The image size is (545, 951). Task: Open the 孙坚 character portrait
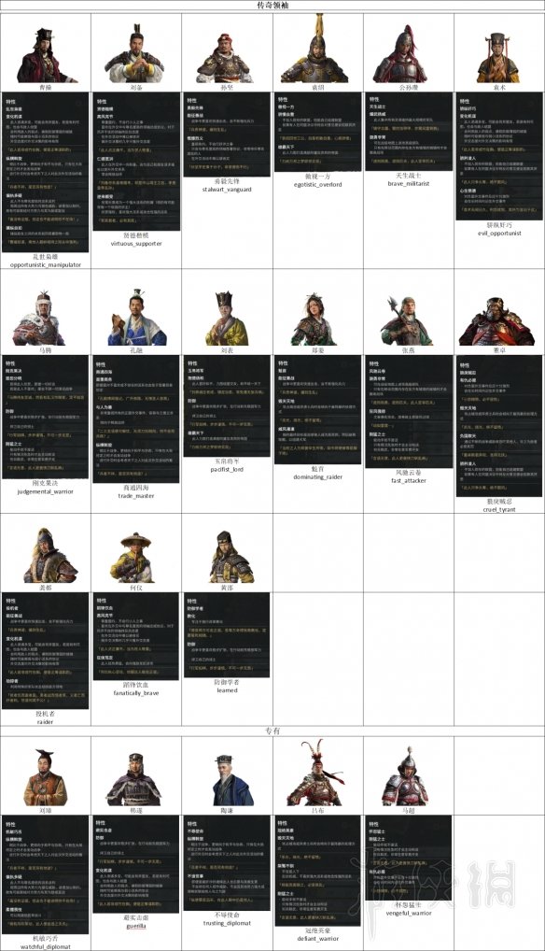click(x=225, y=58)
